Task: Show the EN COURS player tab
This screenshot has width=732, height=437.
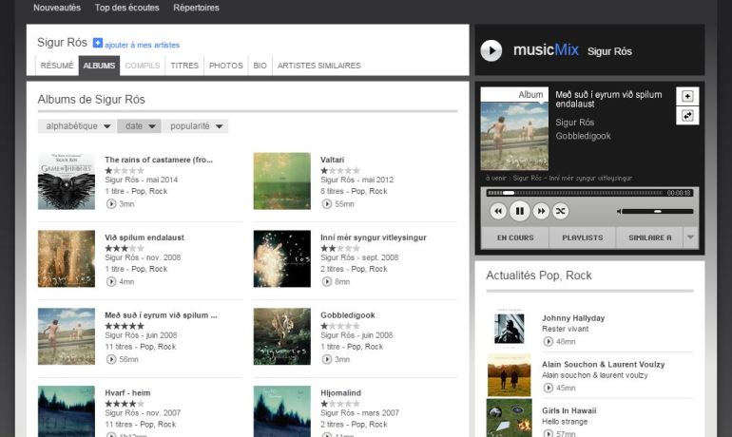Action: pyautogui.click(x=515, y=237)
